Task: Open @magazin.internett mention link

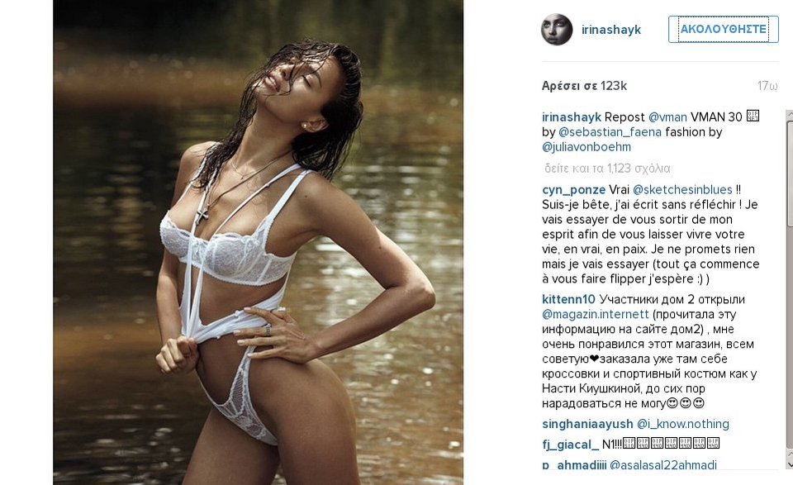Action: [596, 315]
